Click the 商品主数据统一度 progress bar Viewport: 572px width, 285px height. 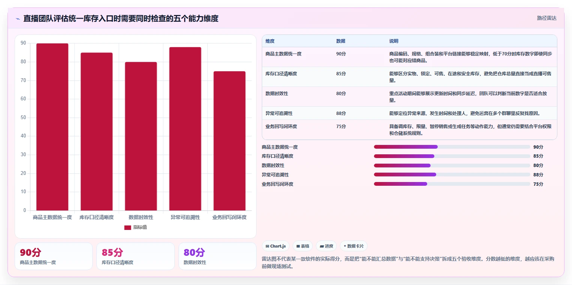click(x=452, y=147)
